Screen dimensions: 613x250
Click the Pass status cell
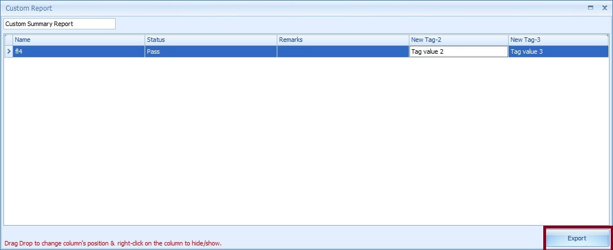[x=211, y=51]
